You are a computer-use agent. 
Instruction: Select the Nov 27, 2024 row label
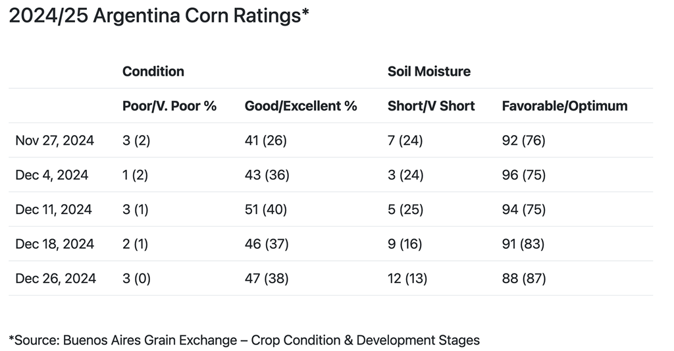click(x=55, y=140)
